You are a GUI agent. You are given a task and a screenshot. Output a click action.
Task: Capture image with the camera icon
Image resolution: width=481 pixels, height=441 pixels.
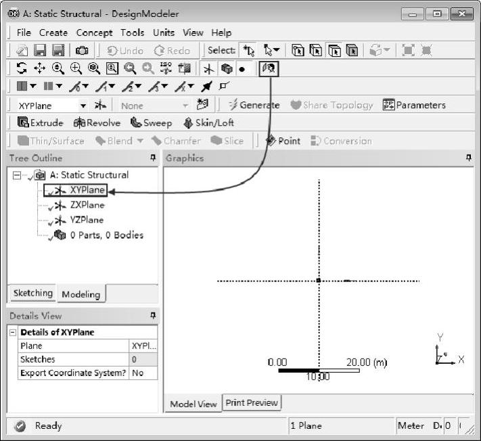[x=82, y=50]
